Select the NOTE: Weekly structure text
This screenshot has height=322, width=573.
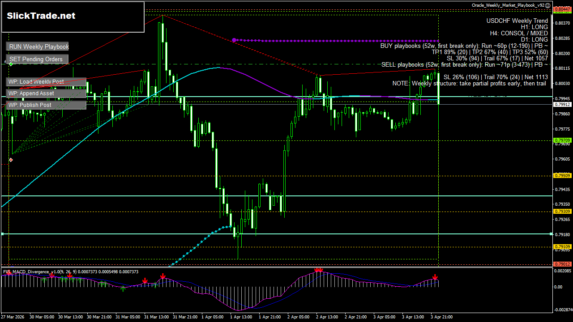coord(470,83)
